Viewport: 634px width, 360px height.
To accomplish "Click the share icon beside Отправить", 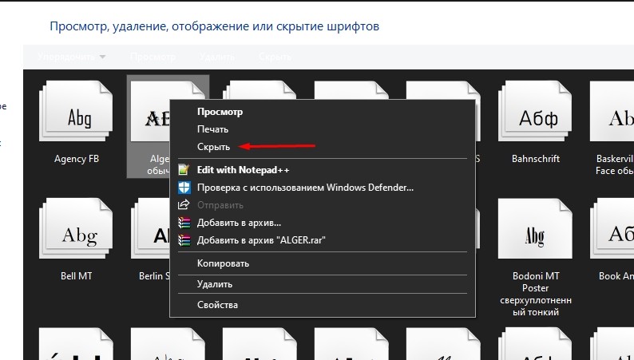I will (184, 205).
